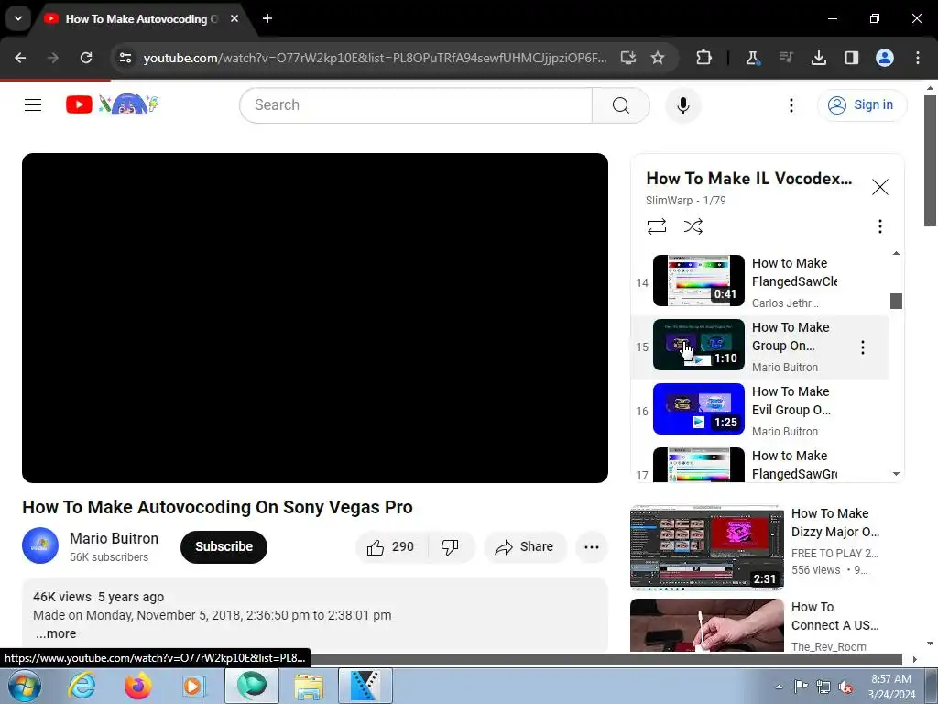This screenshot has width=938, height=704.
Task: Open Windows Explorer folder on taskbar
Action: [x=308, y=686]
